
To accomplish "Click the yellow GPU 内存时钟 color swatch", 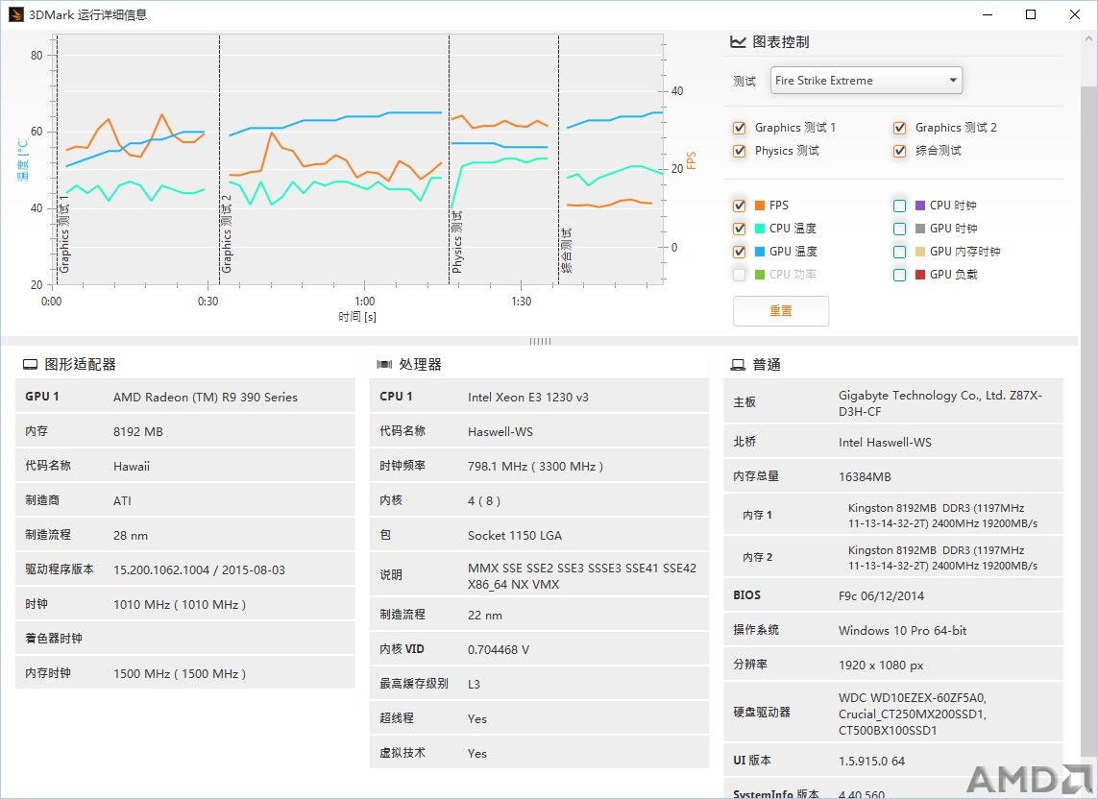I will pos(920,253).
